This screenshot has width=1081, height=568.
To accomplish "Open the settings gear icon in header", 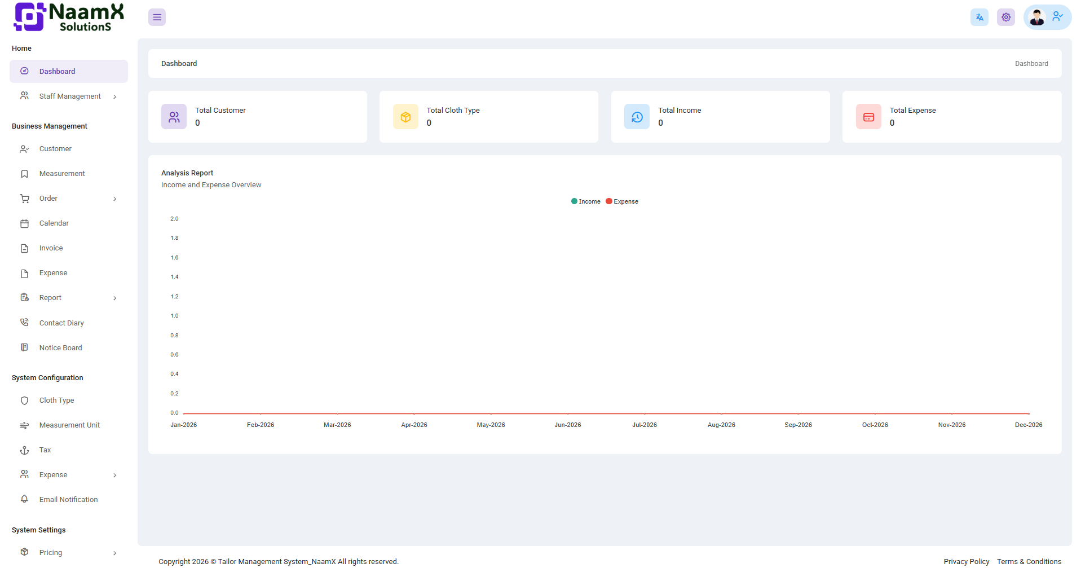I will pos(1006,17).
